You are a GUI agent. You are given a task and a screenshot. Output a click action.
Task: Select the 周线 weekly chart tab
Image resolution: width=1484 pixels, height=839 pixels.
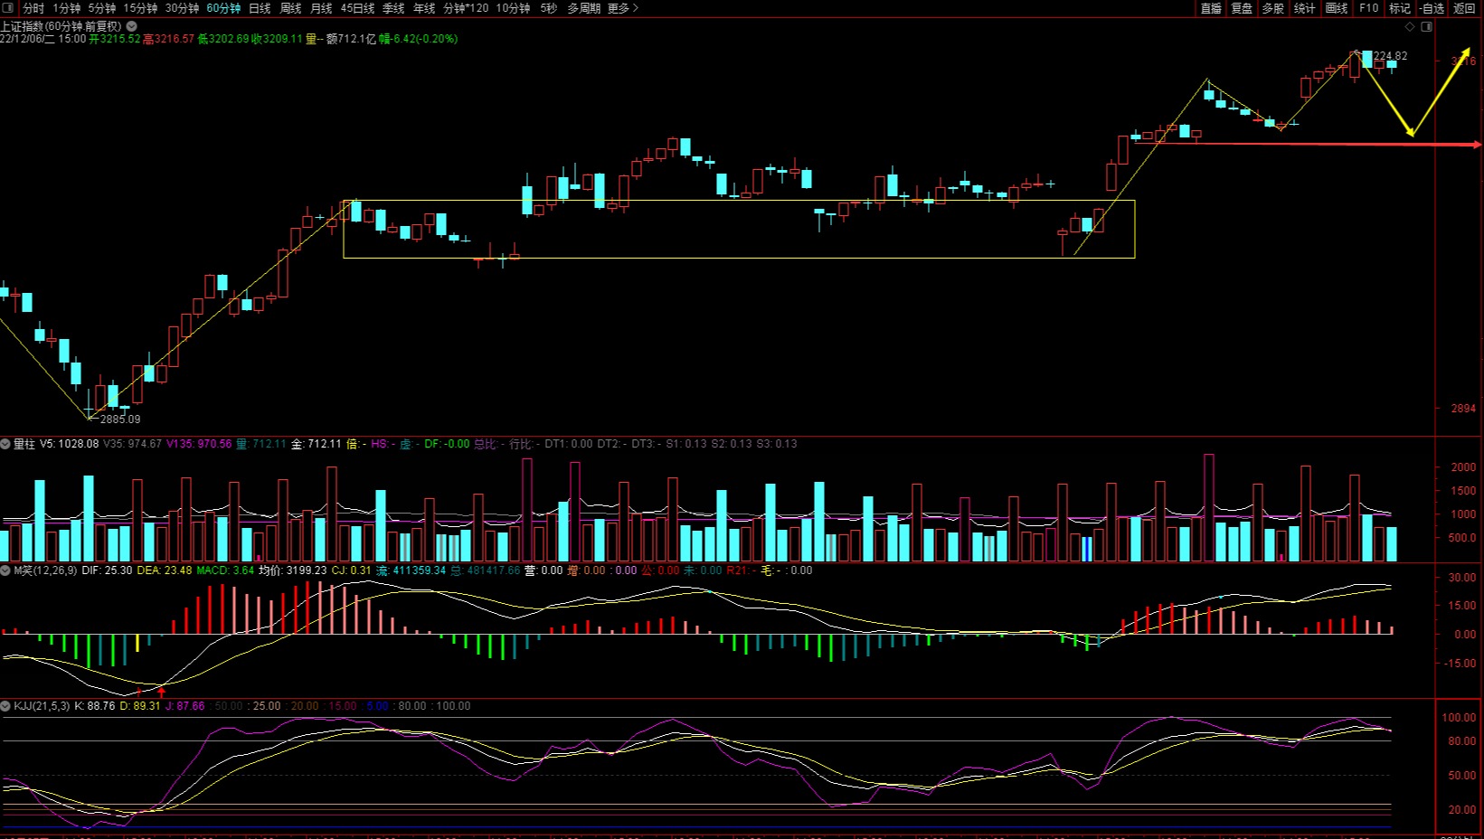click(x=290, y=8)
